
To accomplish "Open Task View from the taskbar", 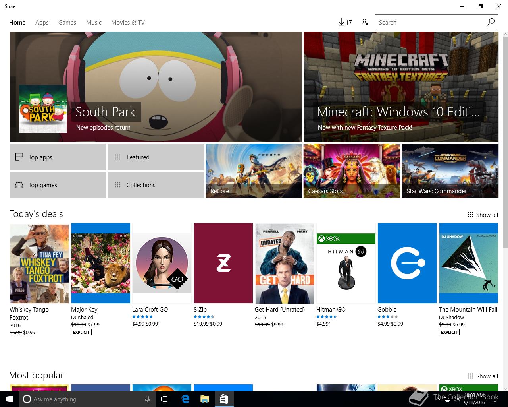I will 165,399.
